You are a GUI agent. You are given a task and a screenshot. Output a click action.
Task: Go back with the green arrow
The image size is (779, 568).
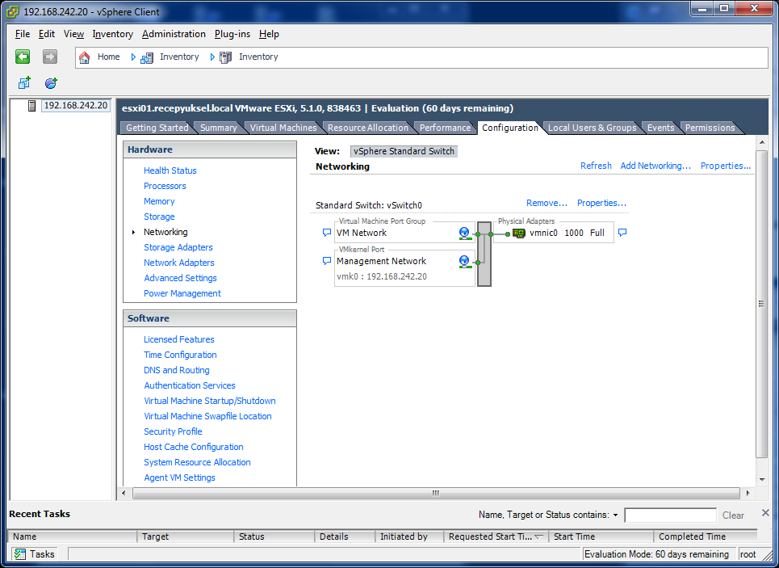23,57
